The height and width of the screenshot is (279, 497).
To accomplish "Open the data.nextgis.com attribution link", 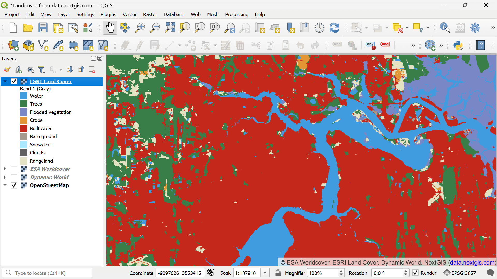I will point(472,262).
